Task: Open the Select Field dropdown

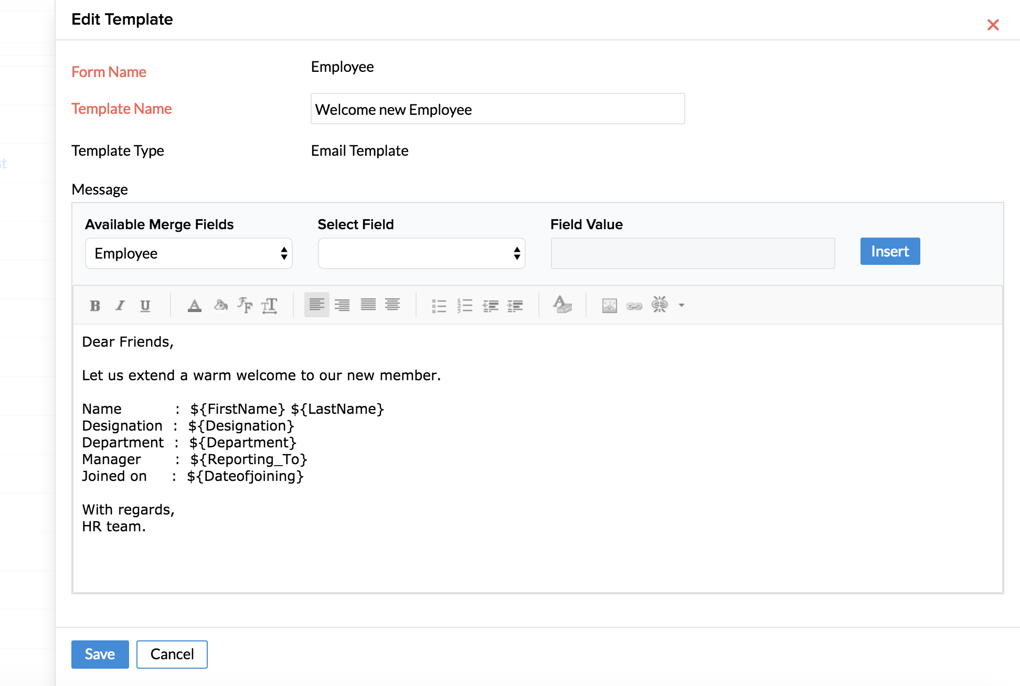Action: click(x=421, y=253)
